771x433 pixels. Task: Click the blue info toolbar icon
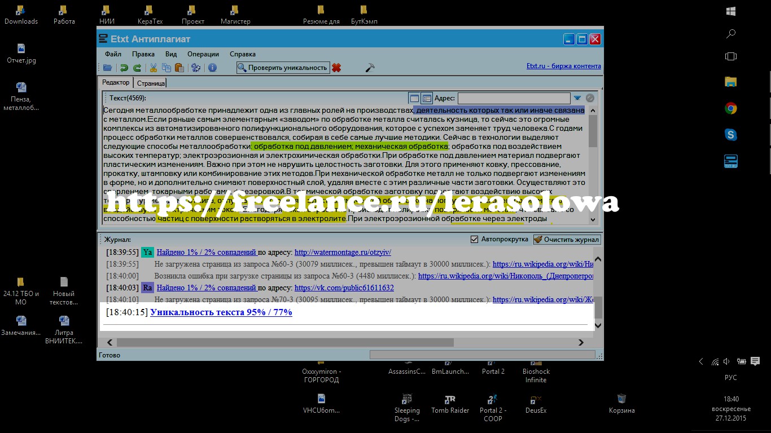point(212,68)
